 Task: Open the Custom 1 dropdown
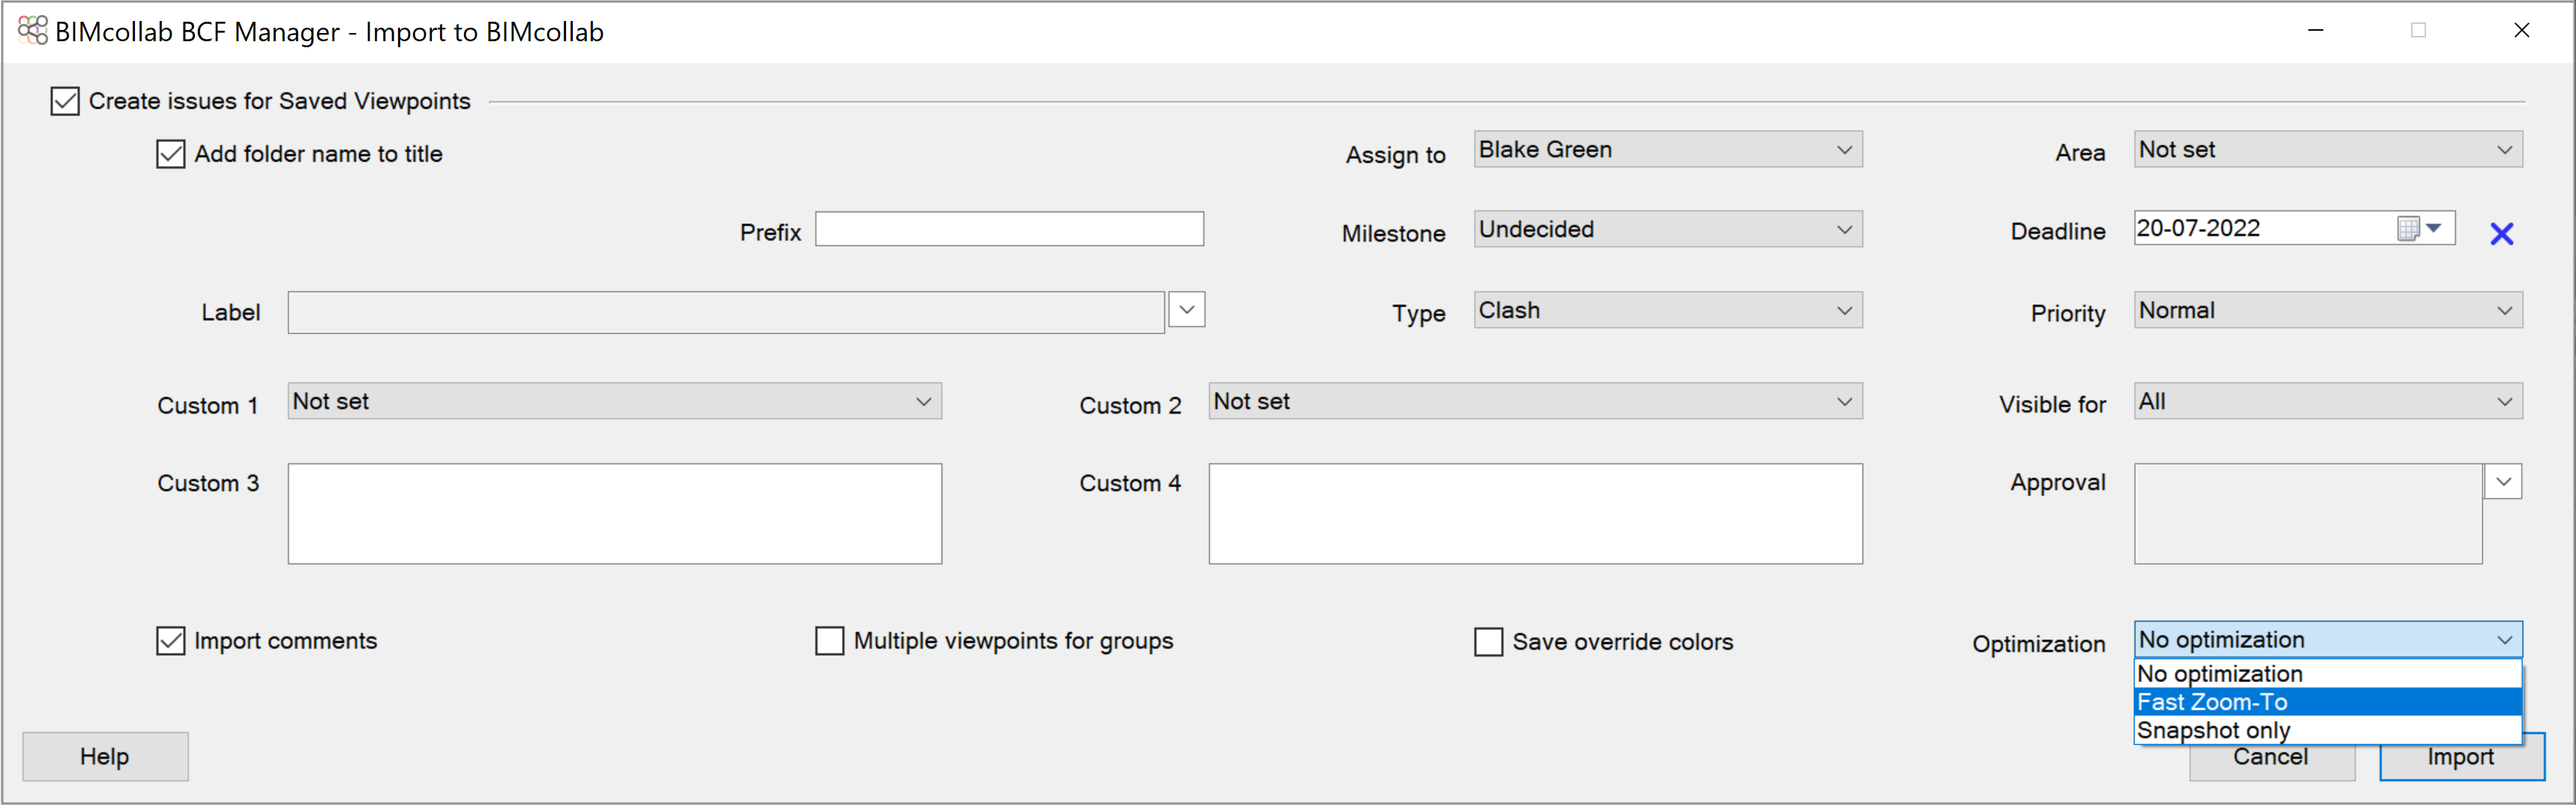(614, 402)
